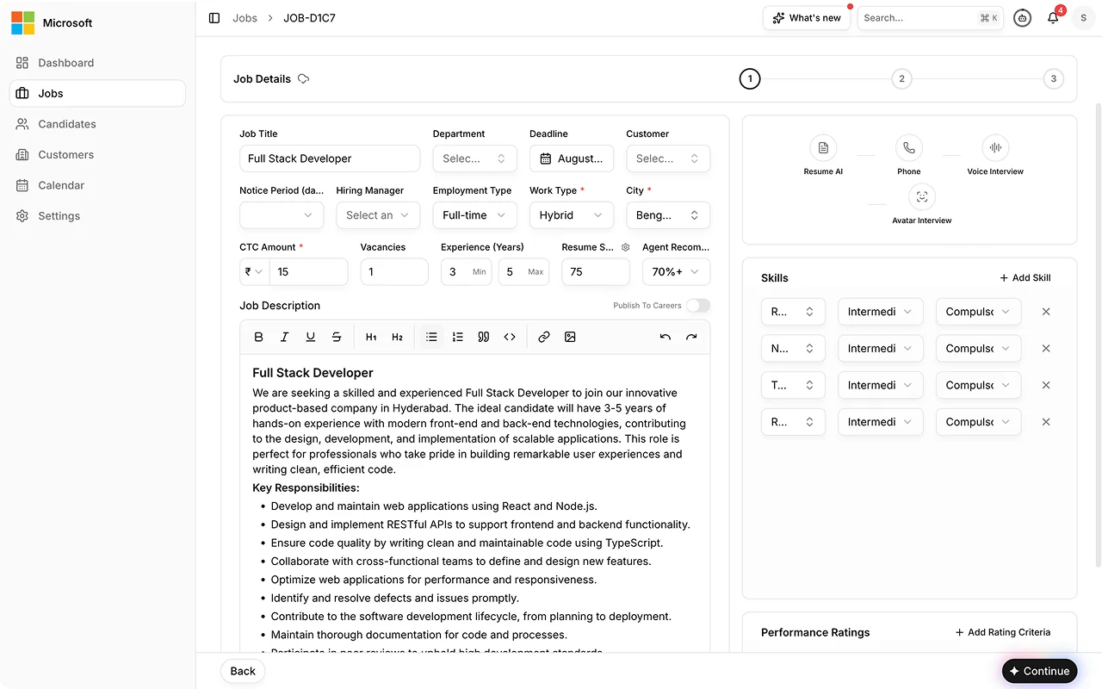Image resolution: width=1102 pixels, height=689 pixels.
Task: Insert a hyperlink
Action: pyautogui.click(x=544, y=337)
